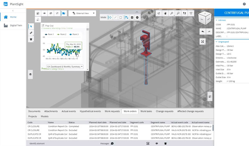The height and width of the screenshot is (146, 249).
Task: Click the view redo arrow
Action: (209, 32)
